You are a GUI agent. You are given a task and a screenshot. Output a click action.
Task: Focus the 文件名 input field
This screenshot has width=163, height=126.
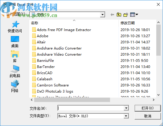91,108
